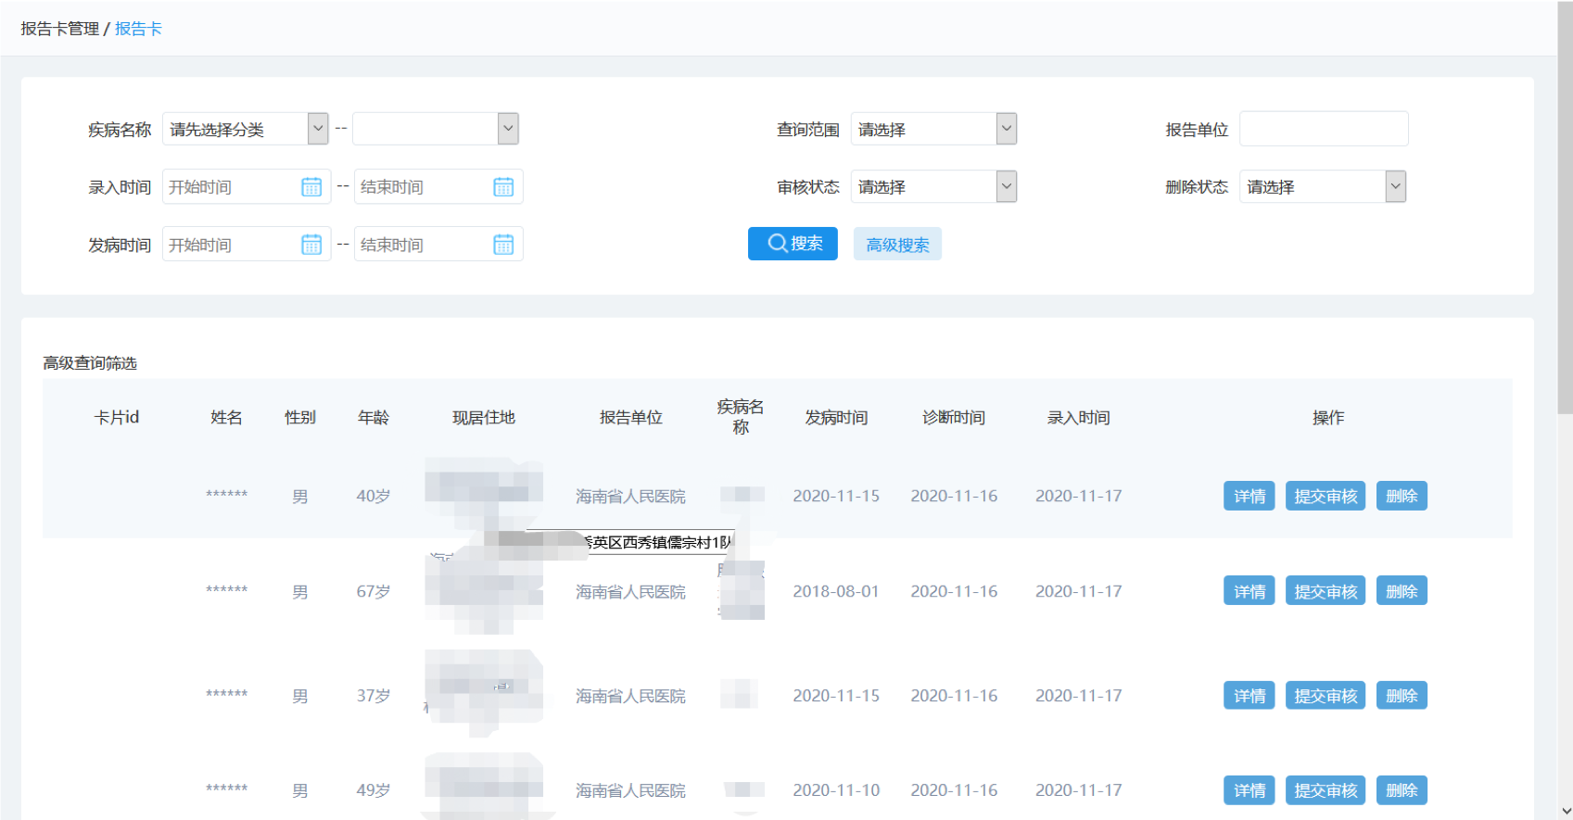The width and height of the screenshot is (1573, 820).
Task: Click 提交审核 for the 67岁 patient row
Action: tap(1326, 591)
